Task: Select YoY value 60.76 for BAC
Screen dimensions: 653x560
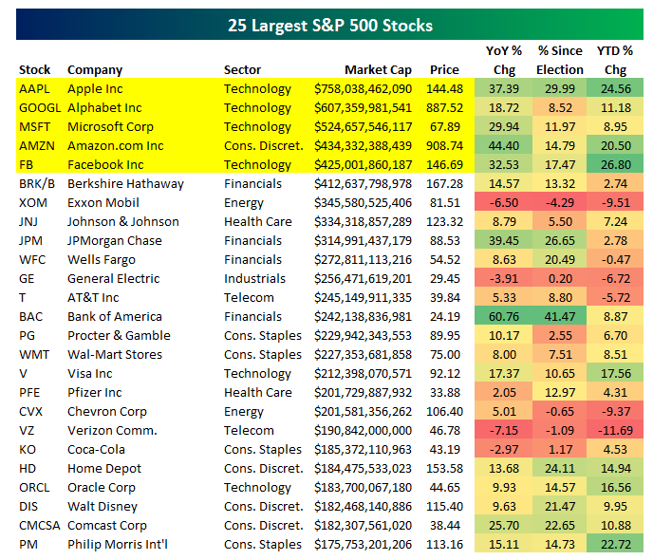Action: click(x=504, y=317)
